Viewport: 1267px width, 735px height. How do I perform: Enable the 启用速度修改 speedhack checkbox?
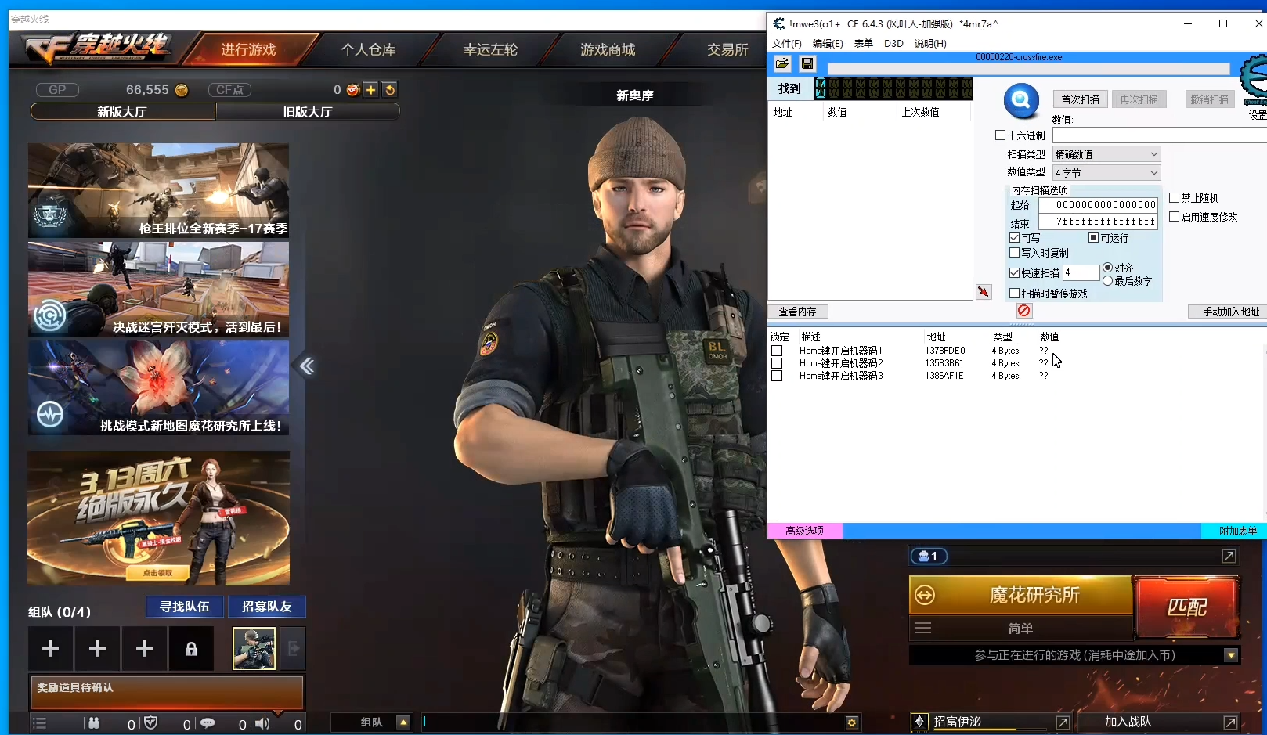tap(1175, 217)
